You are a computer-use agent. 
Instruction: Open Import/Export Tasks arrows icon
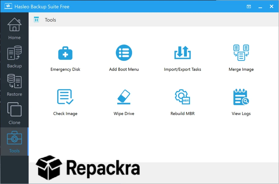click(x=182, y=53)
